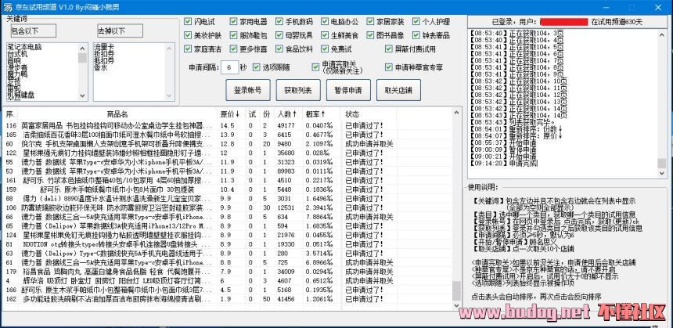Select 香水 in the exclude keyword list
Viewport: 673px width, 328px height.
coord(100,68)
